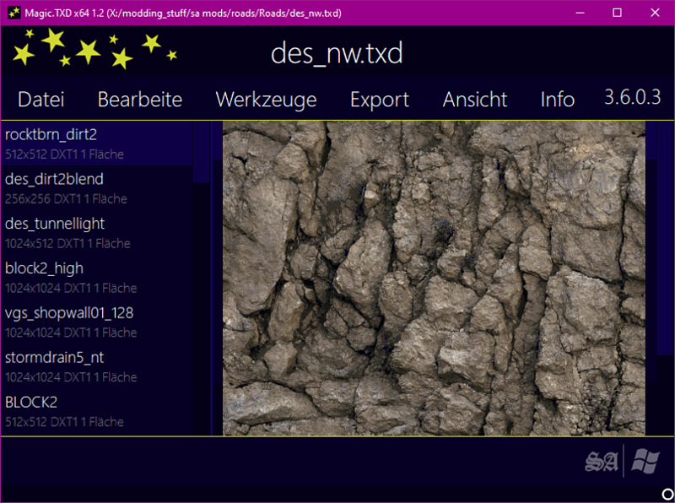Viewport: 675px width, 503px height.
Task: Click the SA game platform icon
Action: coord(602,462)
